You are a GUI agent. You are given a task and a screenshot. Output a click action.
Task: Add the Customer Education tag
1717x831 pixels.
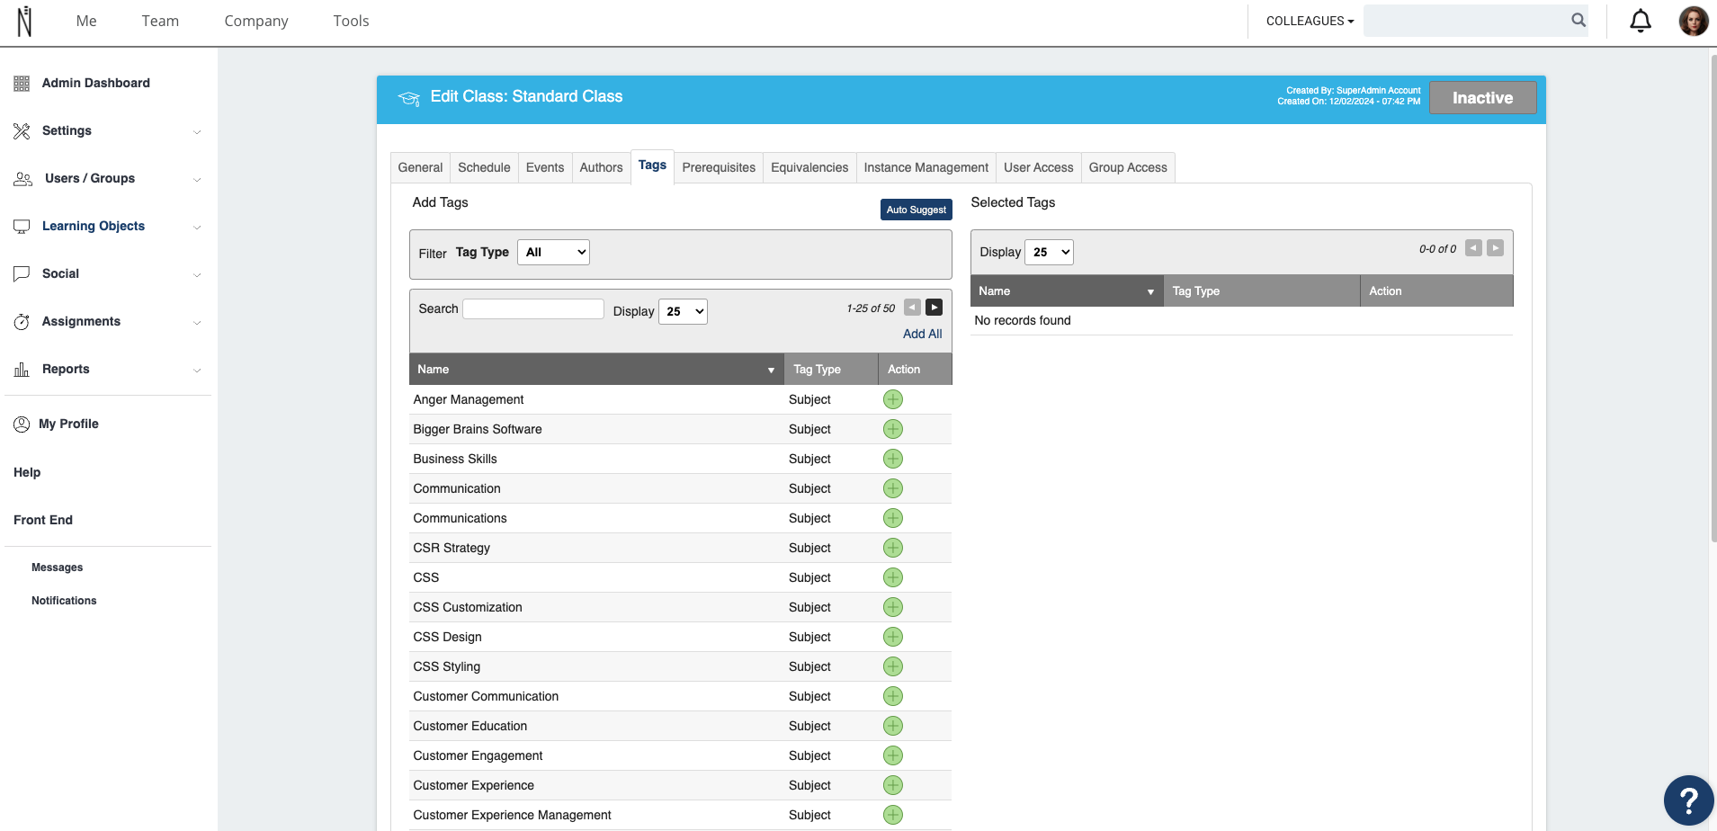[893, 726]
